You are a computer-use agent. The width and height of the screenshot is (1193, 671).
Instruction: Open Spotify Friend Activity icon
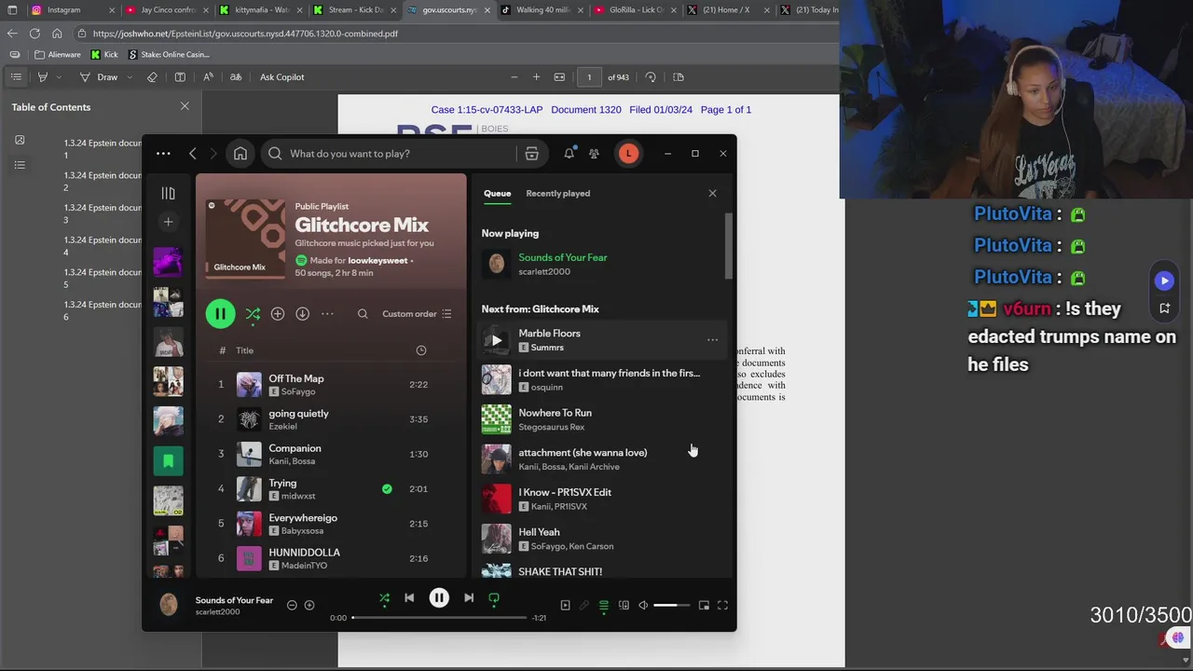(594, 154)
